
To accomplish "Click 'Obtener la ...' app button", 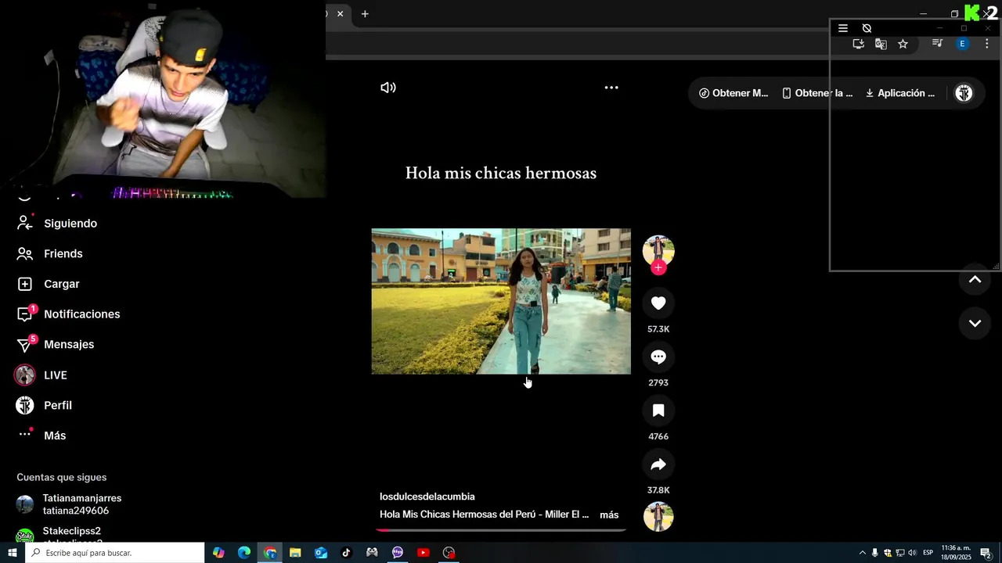I will [817, 93].
